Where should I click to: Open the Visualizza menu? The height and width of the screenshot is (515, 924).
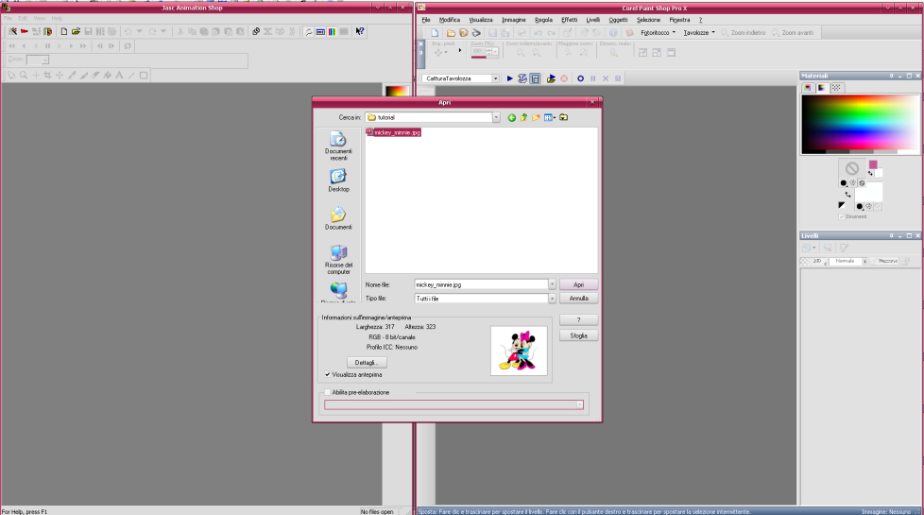point(481,20)
